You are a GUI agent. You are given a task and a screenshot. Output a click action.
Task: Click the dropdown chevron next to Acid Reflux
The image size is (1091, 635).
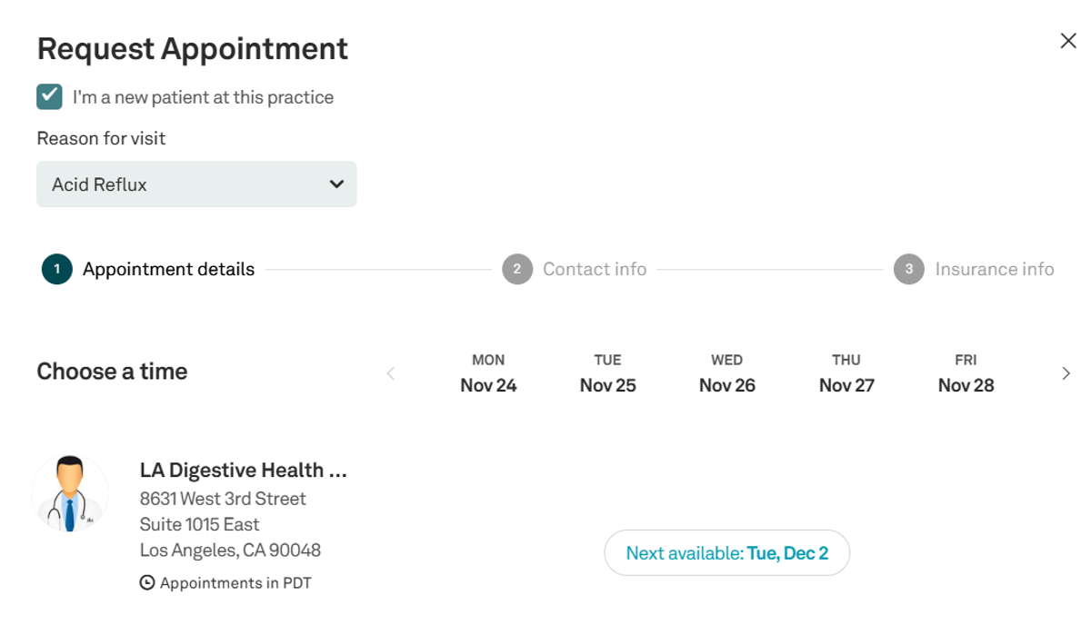click(x=336, y=184)
